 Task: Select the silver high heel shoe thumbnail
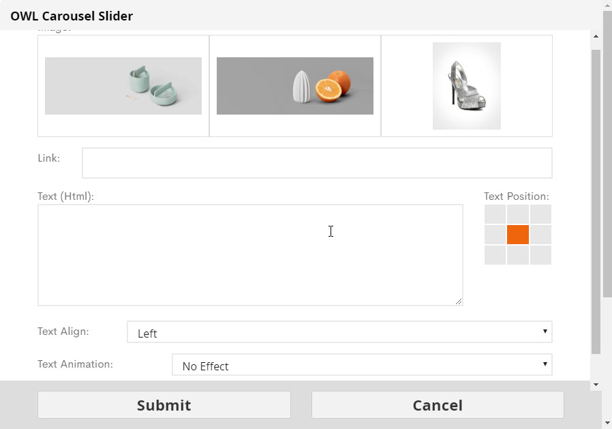click(467, 86)
